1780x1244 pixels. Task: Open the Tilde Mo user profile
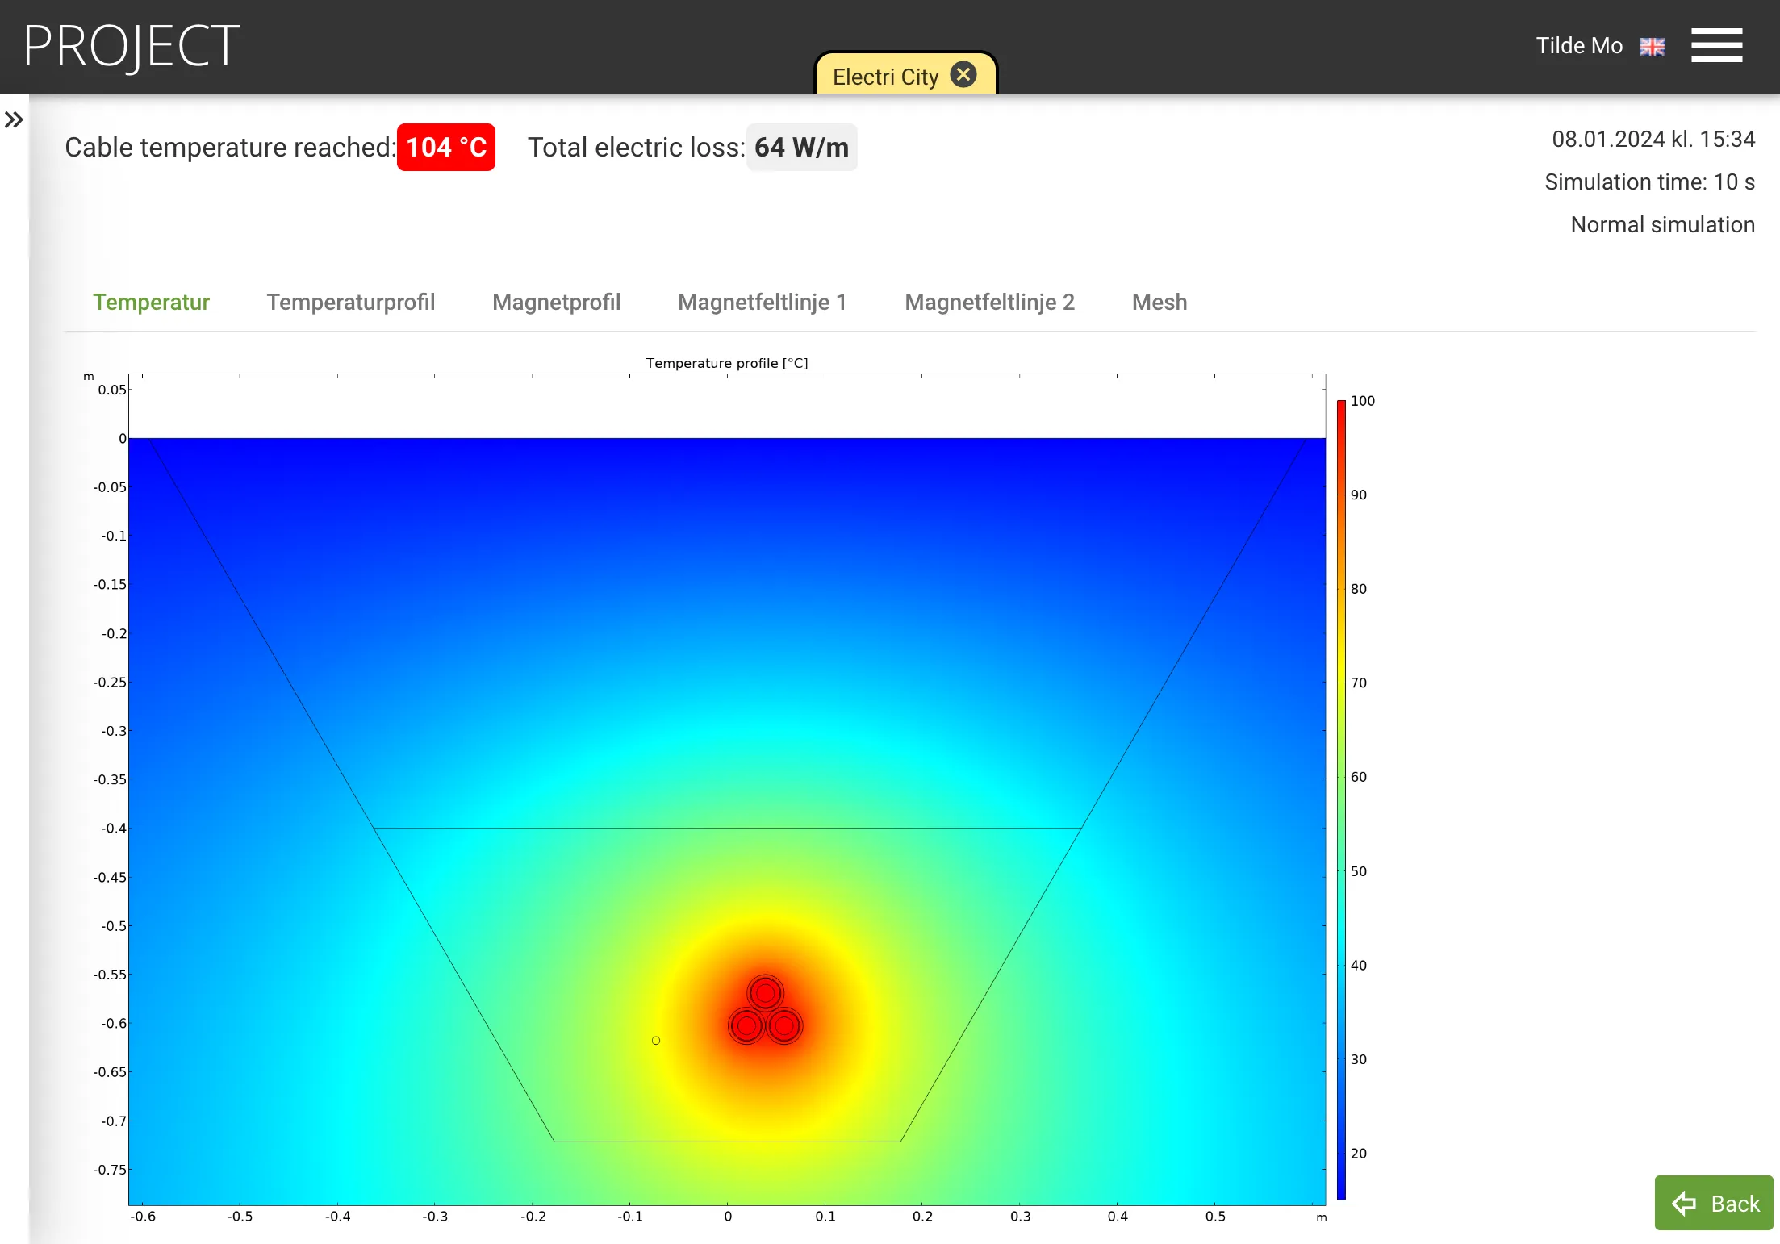1578,46
